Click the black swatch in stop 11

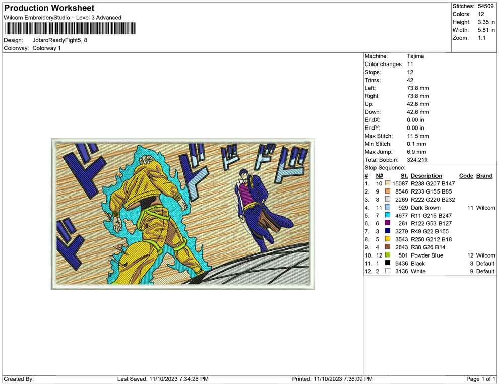coord(388,263)
